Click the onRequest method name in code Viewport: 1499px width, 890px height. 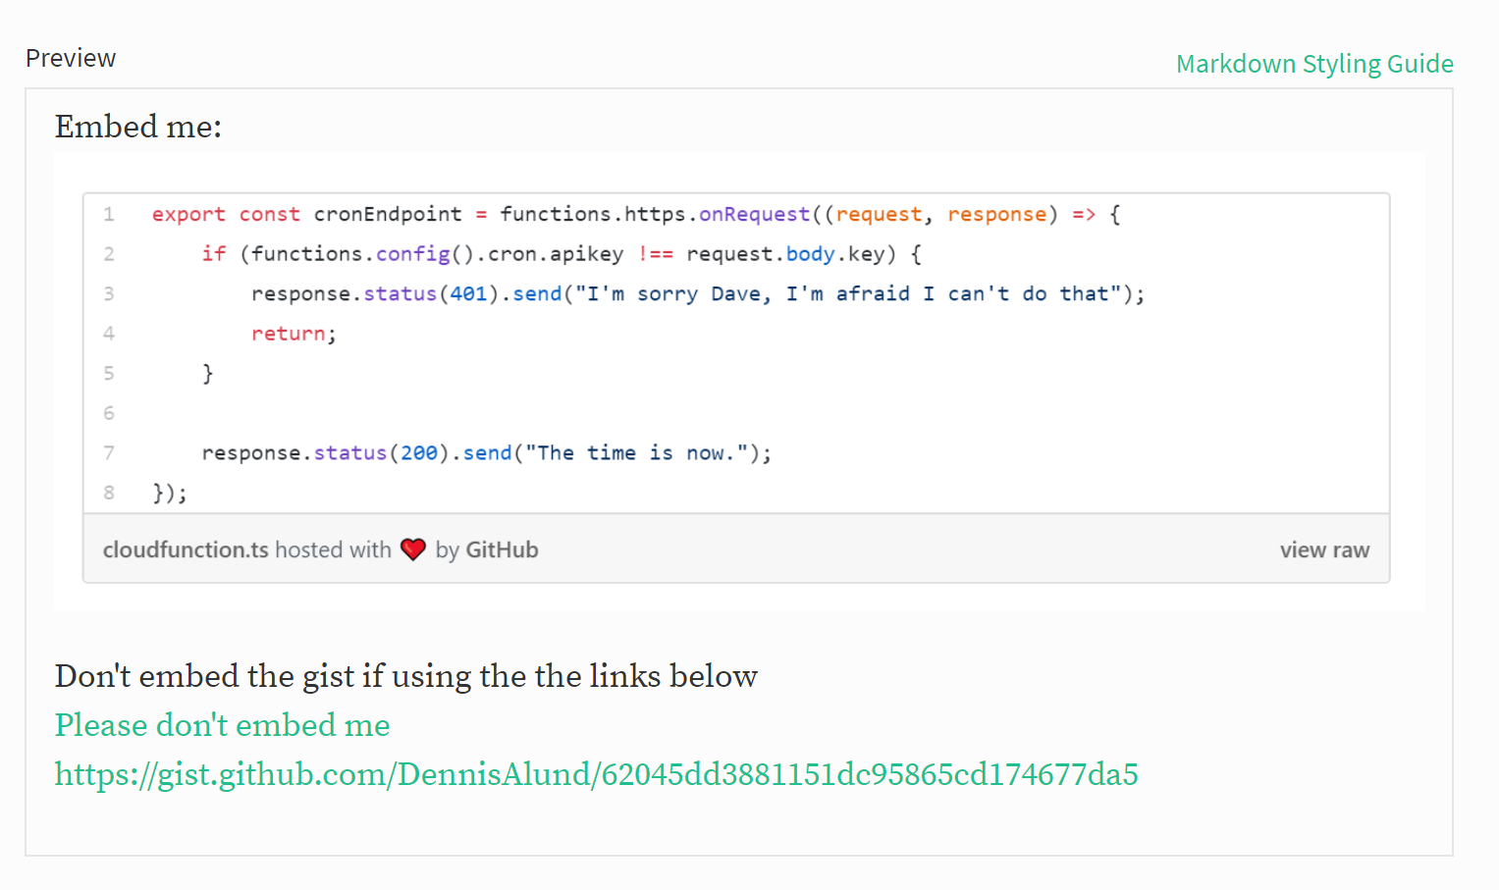pyautogui.click(x=754, y=214)
